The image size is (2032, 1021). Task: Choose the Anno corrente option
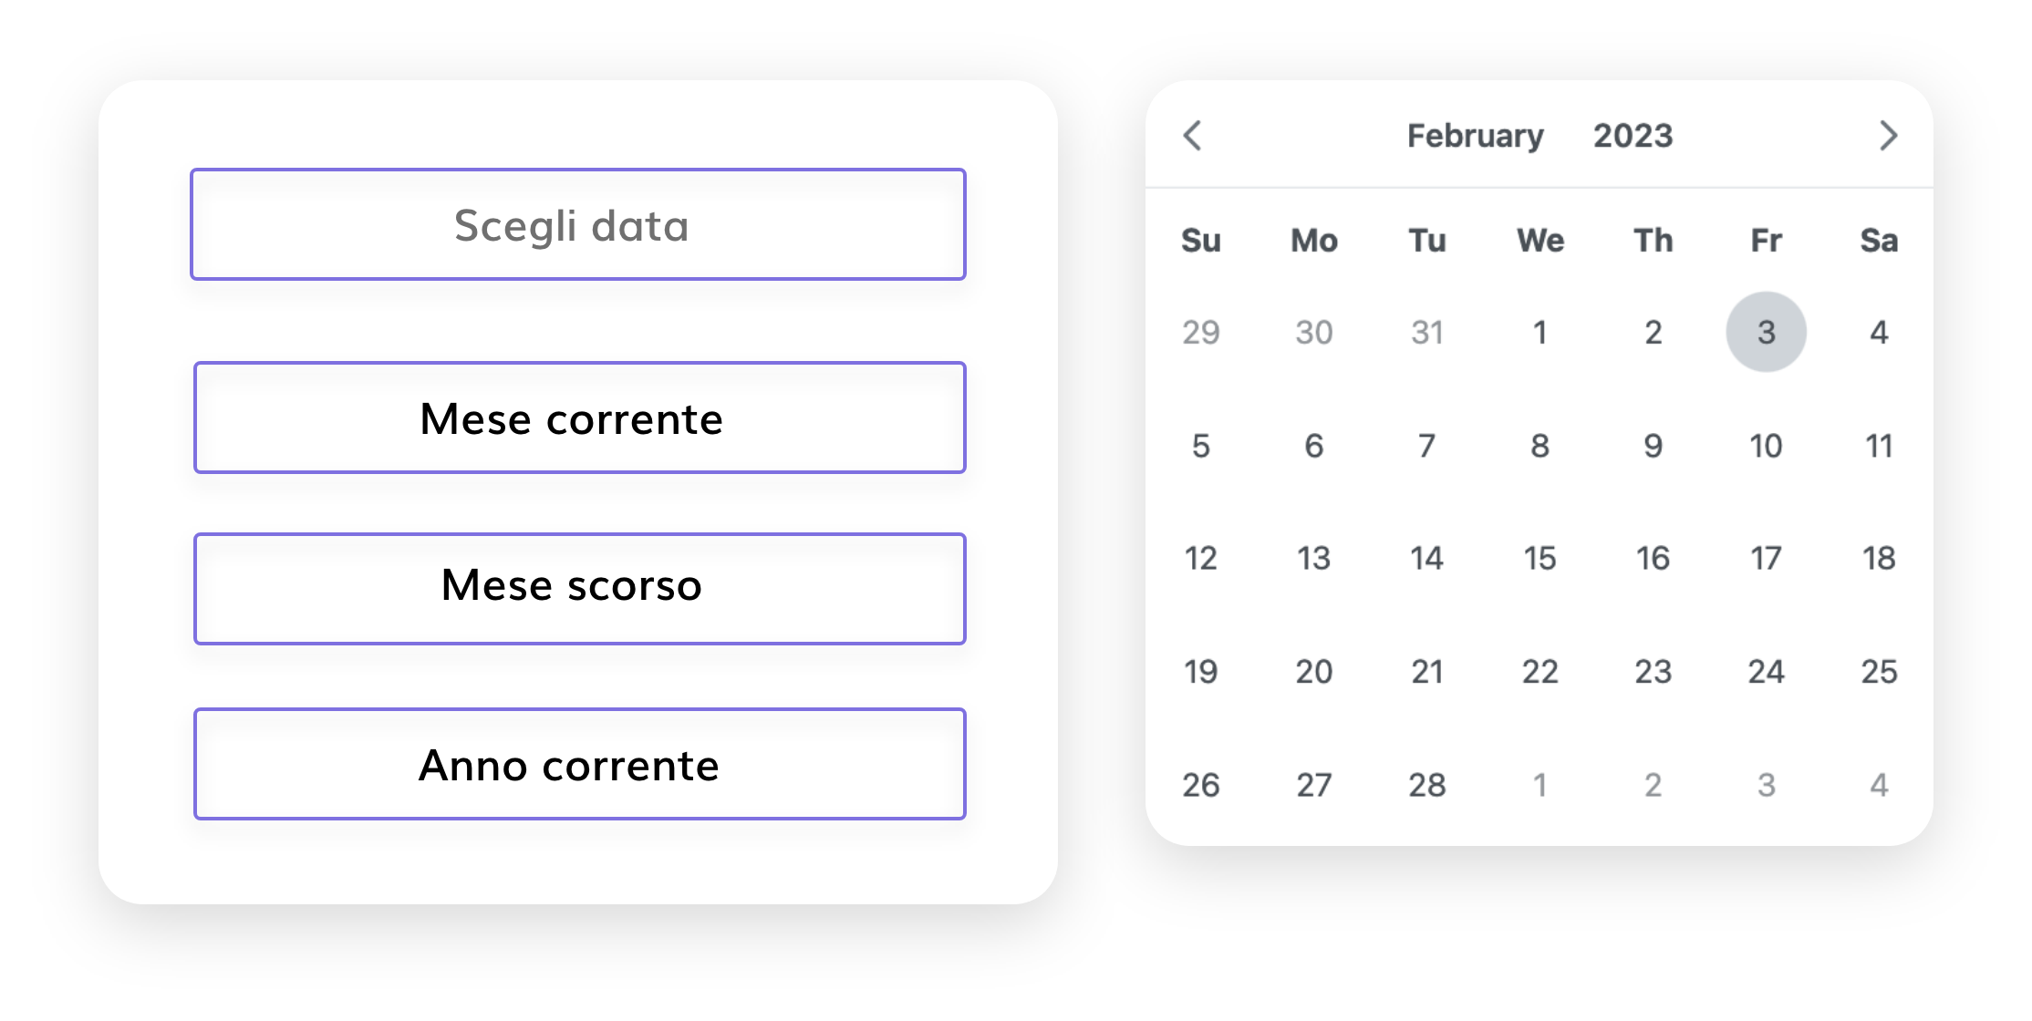pos(579,764)
